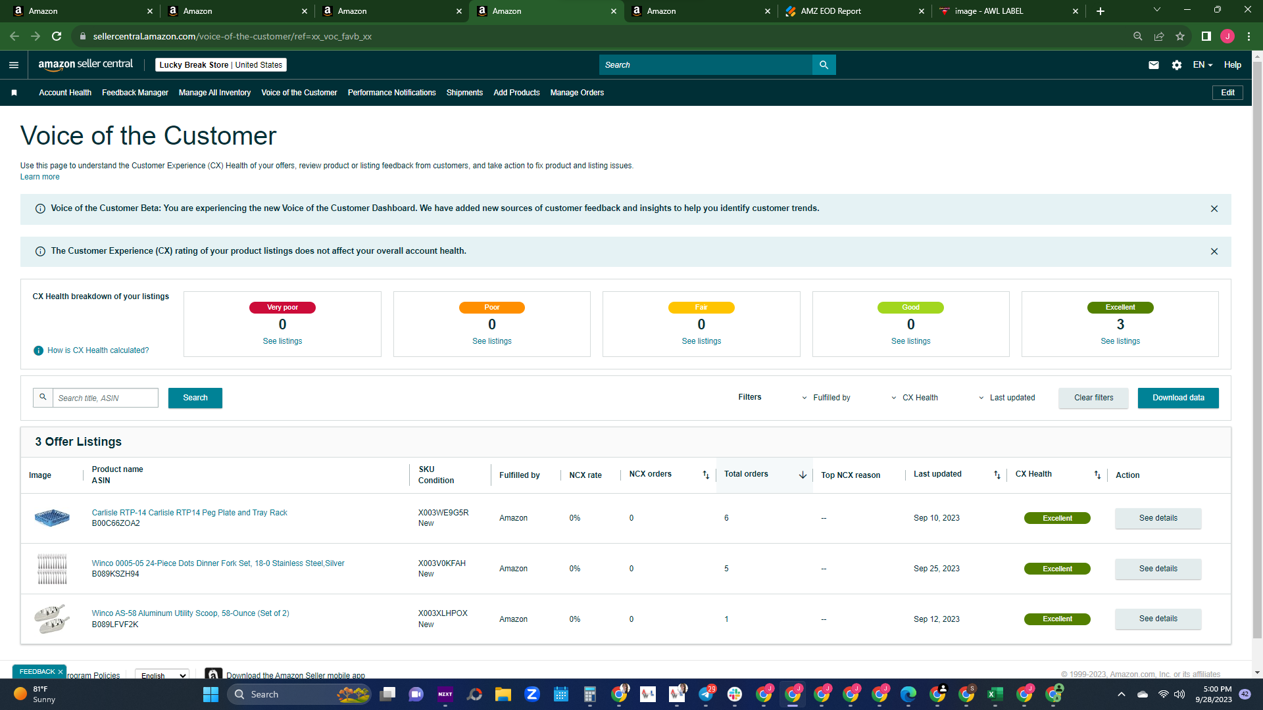The height and width of the screenshot is (710, 1263).
Task: Open the English language selector in footer
Action: click(162, 674)
